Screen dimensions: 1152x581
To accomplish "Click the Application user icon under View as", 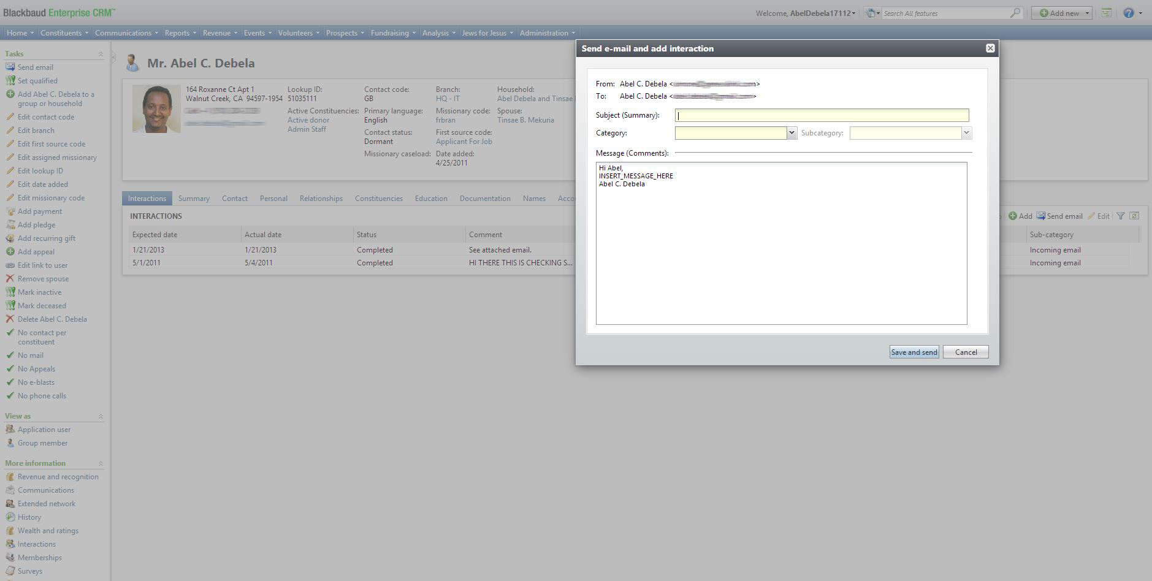I will (x=10, y=430).
